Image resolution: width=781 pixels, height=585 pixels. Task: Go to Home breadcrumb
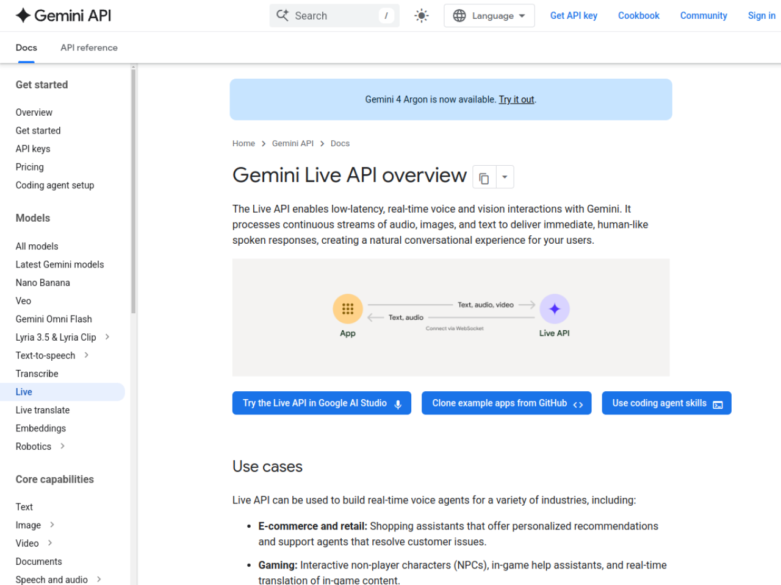point(243,144)
